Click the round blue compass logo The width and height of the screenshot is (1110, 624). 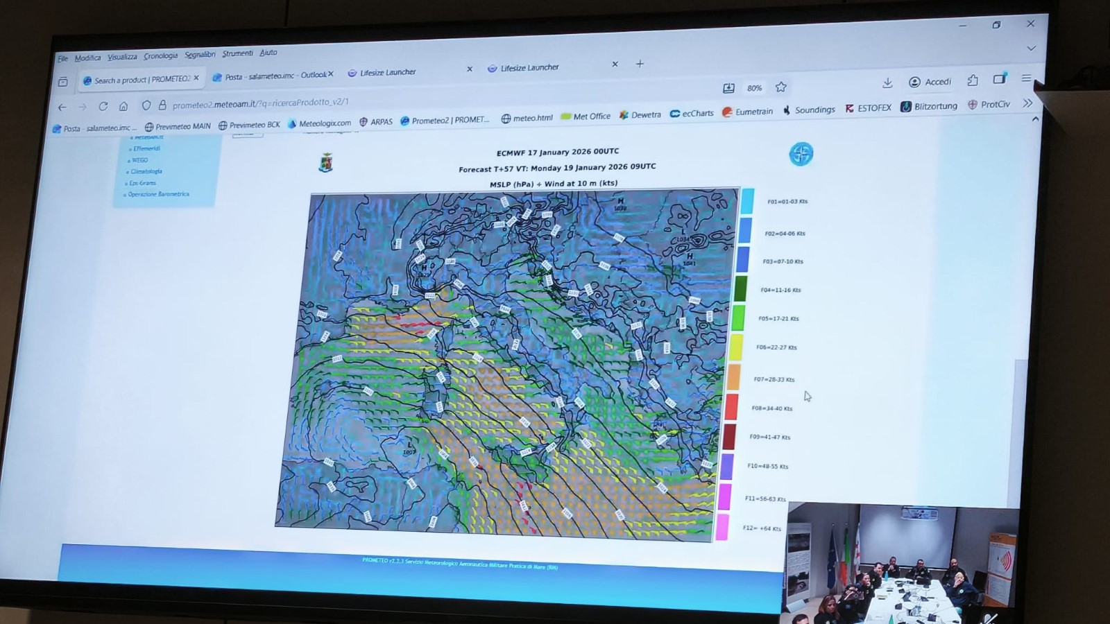click(801, 154)
